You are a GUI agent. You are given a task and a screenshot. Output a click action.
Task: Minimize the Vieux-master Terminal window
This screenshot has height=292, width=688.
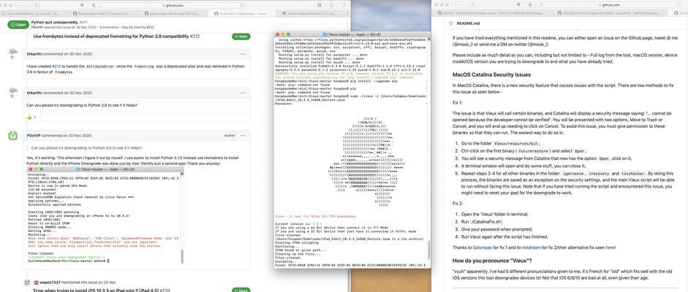283,34
